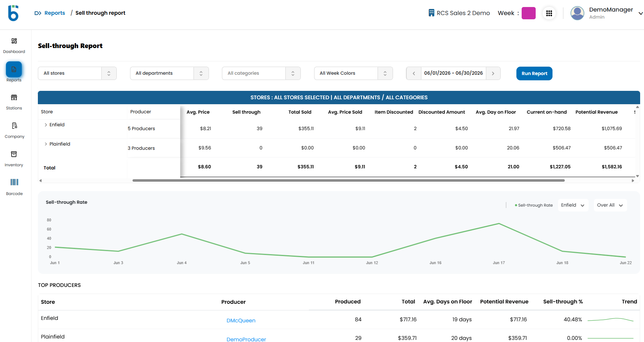Click the RCS Sales 2 Demo company name
The height and width of the screenshot is (342, 644).
pos(463,13)
